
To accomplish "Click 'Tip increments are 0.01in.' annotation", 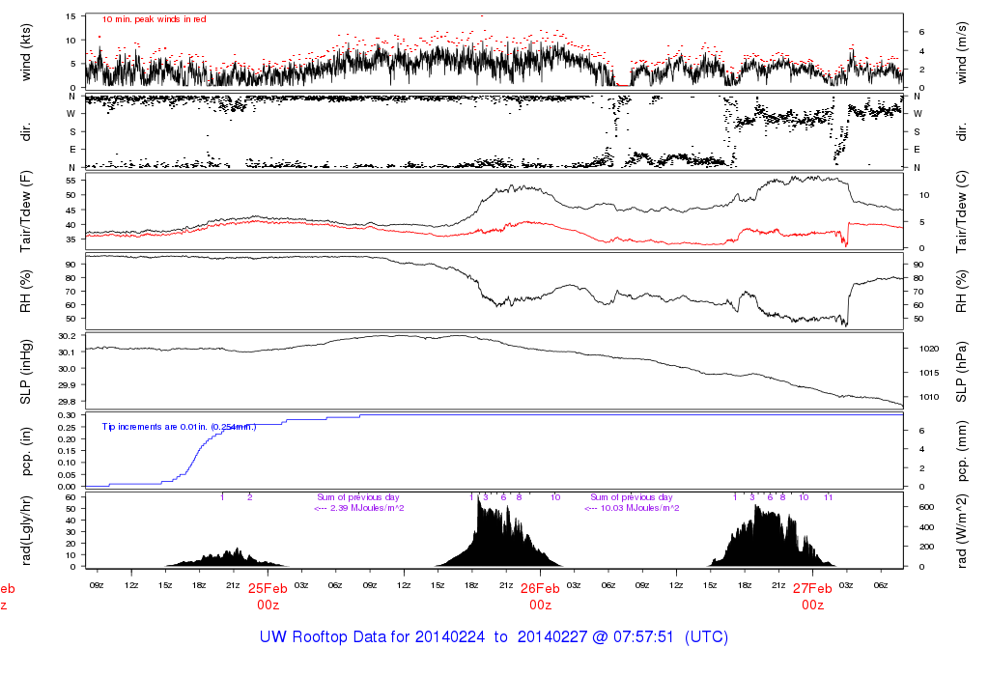I will point(155,427).
